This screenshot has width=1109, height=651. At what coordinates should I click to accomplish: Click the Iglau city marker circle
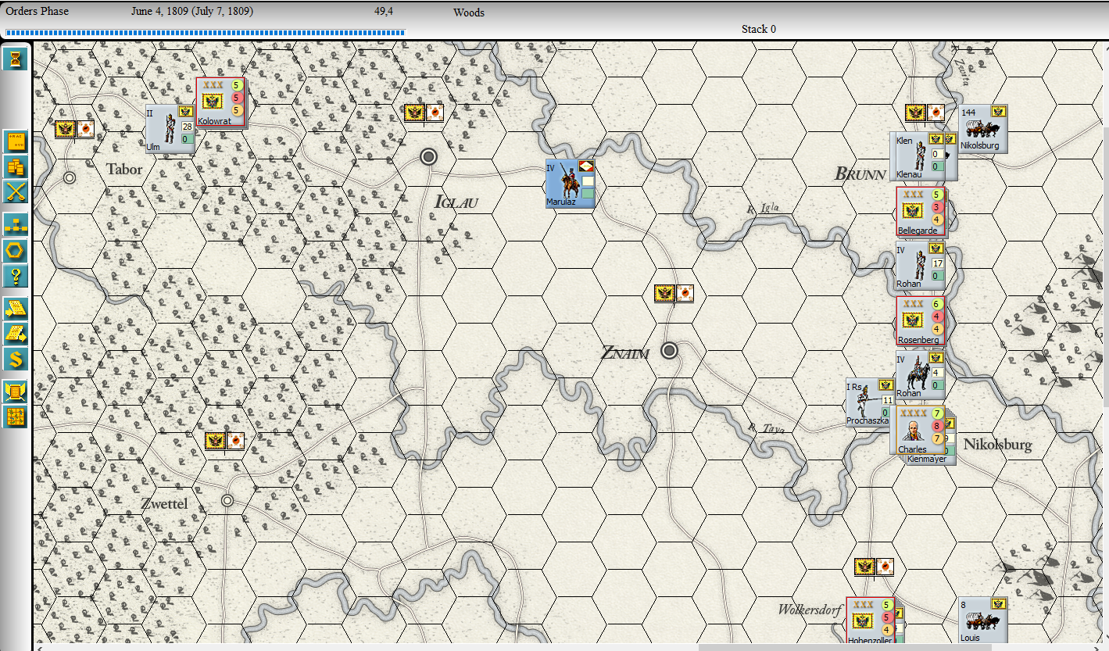(x=428, y=156)
